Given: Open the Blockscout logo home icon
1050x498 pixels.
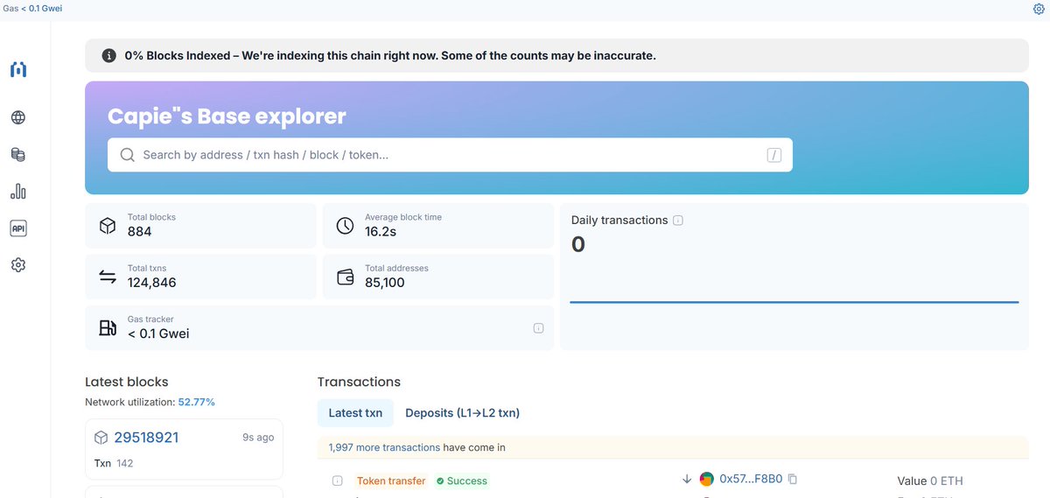Looking at the screenshot, I should point(17,70).
